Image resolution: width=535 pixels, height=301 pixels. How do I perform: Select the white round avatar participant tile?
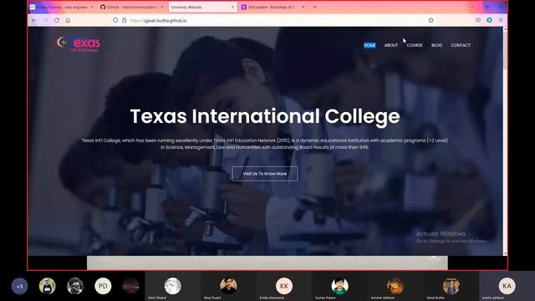click(x=173, y=286)
